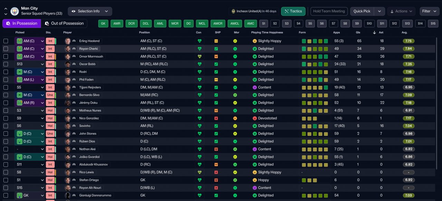
Task: Click Nico González's Devastated happiness face icon
Action: pos(255,118)
